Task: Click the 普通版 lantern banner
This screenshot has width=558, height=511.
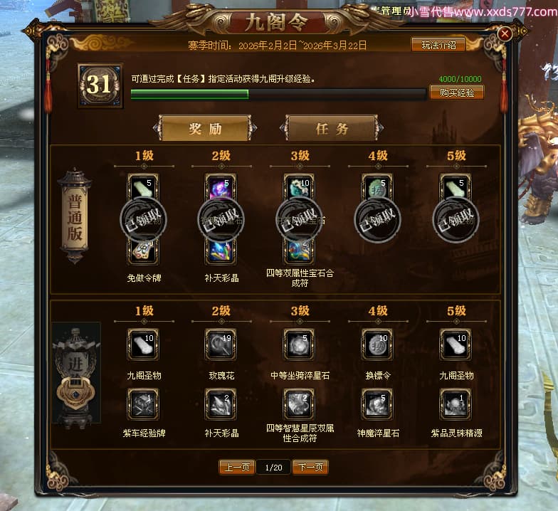Action: [75, 216]
